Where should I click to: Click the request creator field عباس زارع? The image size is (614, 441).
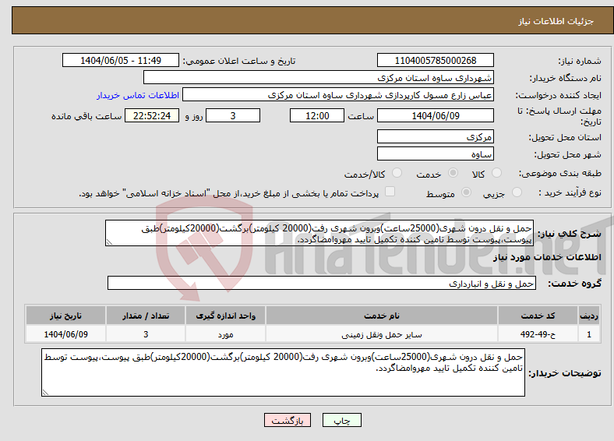(338, 95)
